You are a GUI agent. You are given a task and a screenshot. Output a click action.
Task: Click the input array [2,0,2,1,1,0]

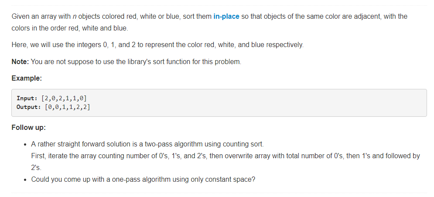pyautogui.click(x=64, y=98)
